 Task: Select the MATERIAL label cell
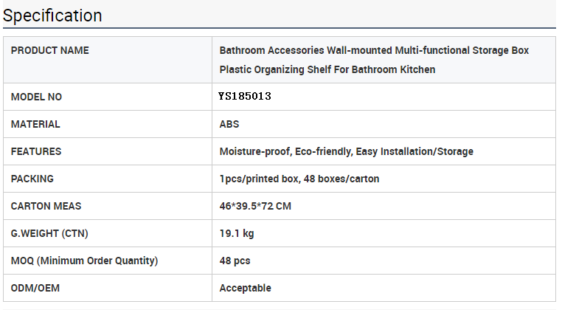point(108,124)
